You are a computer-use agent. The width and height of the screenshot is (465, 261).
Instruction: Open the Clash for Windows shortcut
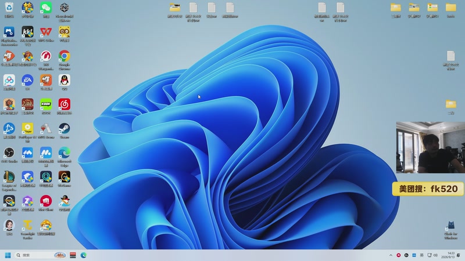tap(451, 230)
